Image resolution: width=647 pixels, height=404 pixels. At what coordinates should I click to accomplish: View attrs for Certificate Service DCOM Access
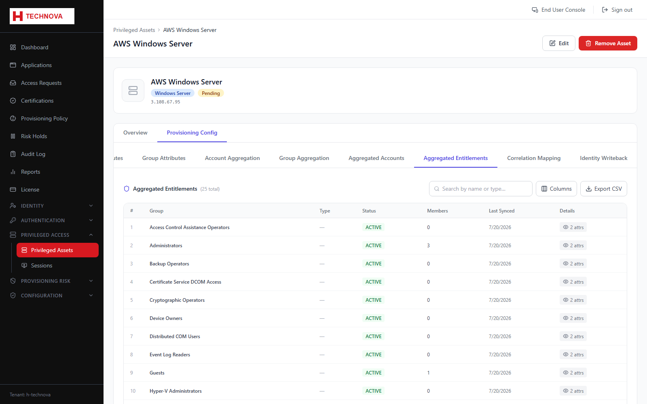[x=573, y=282]
